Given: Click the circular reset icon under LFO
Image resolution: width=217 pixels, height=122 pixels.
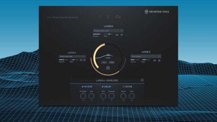Looking at the screenshot, I should (x=108, y=68).
